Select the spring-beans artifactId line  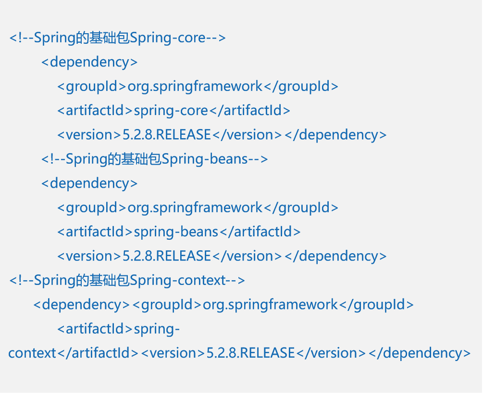(179, 232)
